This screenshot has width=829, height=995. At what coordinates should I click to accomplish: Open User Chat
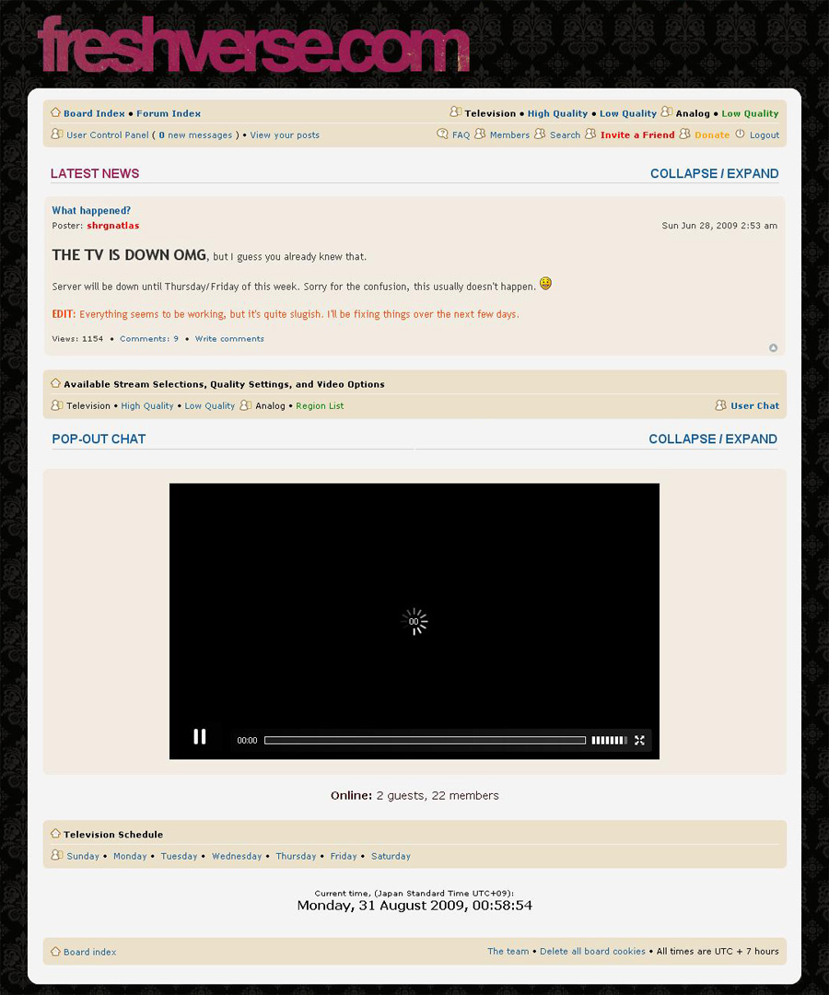pos(754,406)
